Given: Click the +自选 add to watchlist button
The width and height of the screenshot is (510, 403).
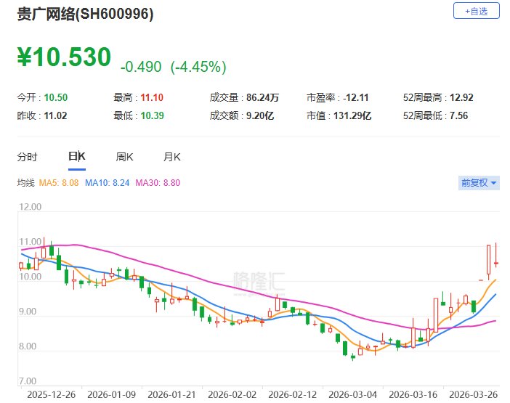Looking at the screenshot, I should pyautogui.click(x=477, y=11).
